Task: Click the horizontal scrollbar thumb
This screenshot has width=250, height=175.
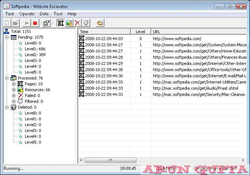Action: click(x=111, y=160)
